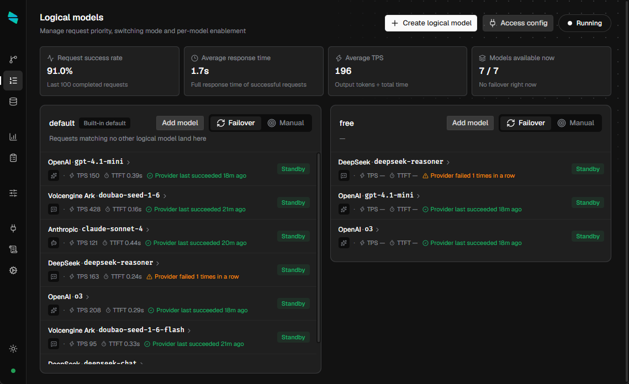Open Access config
Image resolution: width=629 pixels, height=384 pixels.
(x=518, y=23)
